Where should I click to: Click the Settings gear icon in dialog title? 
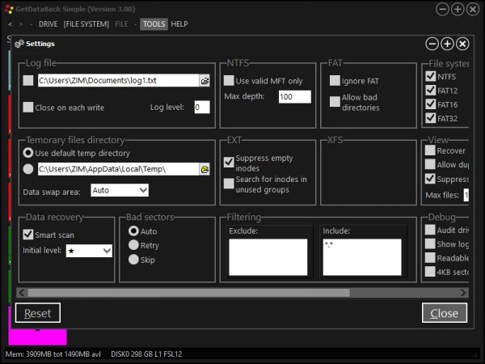tap(19, 44)
